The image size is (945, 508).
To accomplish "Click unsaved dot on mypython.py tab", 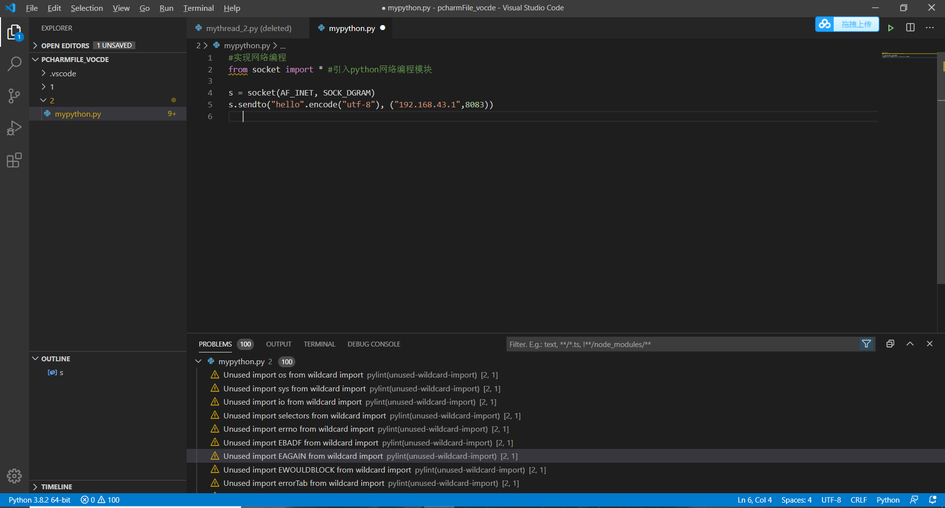I will click(x=383, y=28).
